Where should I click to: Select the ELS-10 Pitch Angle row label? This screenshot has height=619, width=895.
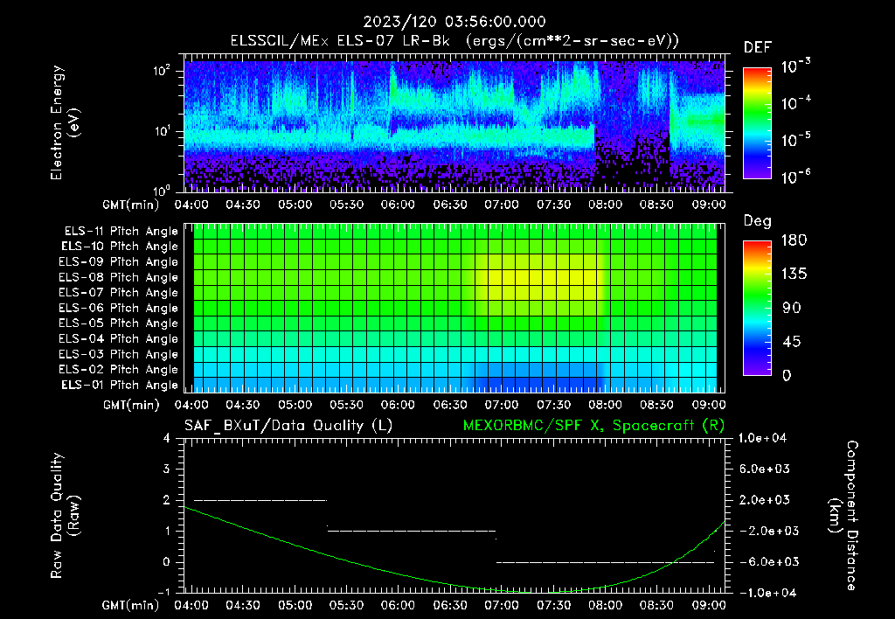point(120,247)
